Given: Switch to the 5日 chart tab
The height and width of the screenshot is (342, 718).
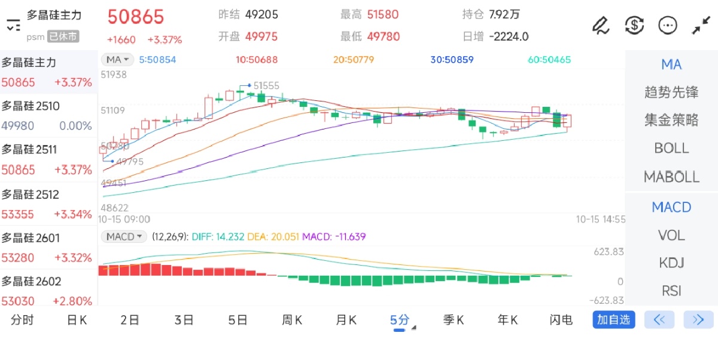Looking at the screenshot, I should click(238, 320).
